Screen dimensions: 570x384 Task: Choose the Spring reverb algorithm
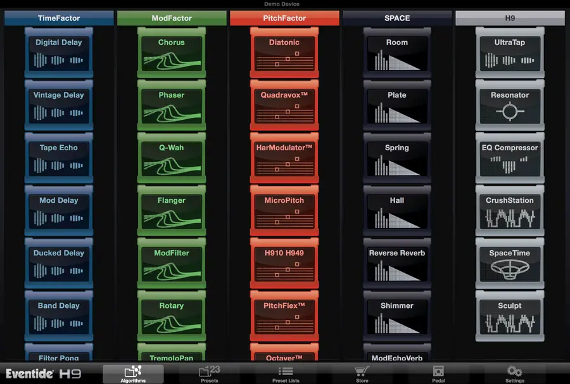pyautogui.click(x=397, y=158)
